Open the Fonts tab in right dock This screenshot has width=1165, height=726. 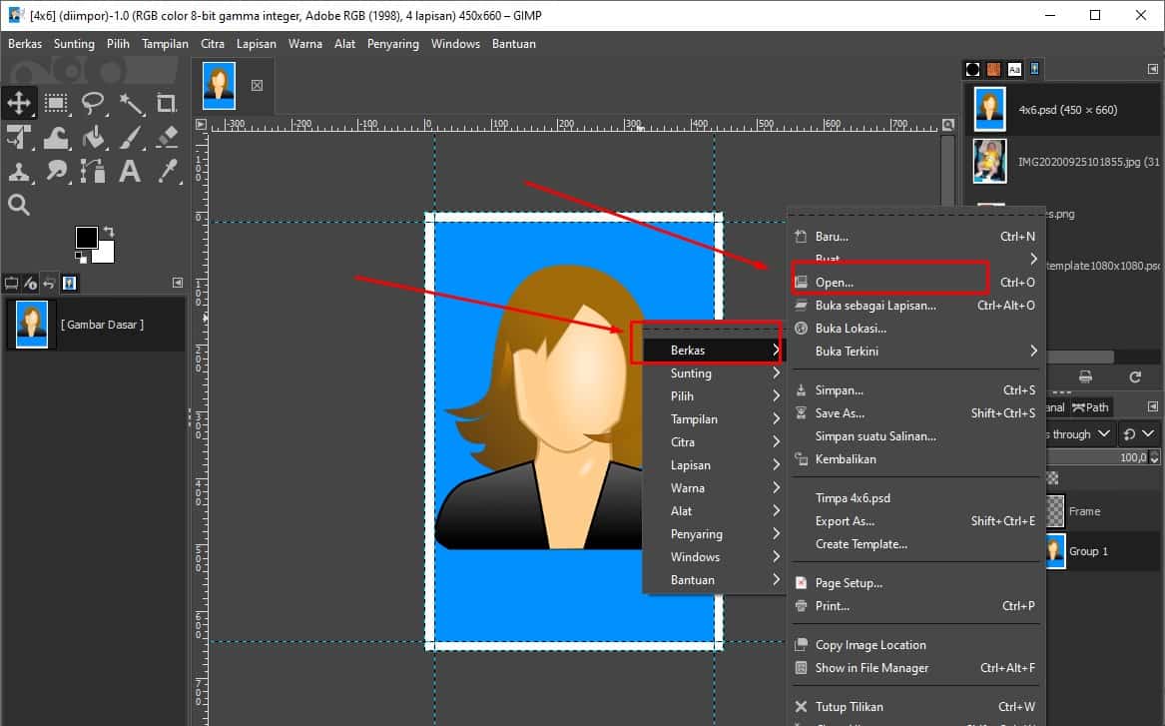tap(1014, 69)
